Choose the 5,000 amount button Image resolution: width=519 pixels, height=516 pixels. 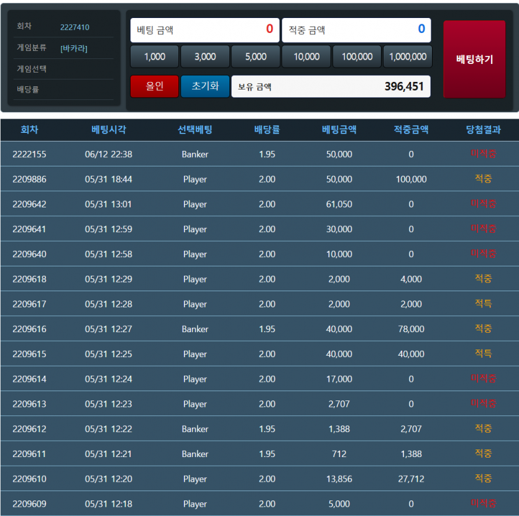tap(255, 57)
